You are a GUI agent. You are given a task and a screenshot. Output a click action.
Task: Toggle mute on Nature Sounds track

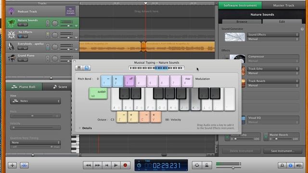[20, 25]
